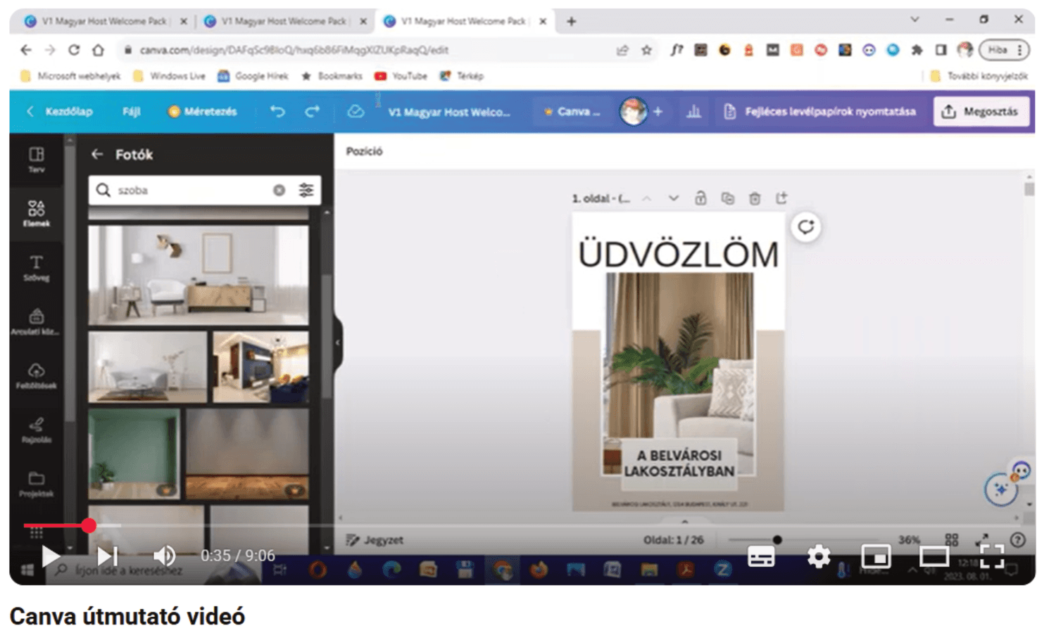Viewport: 1056px width, 633px height.
Task: Click the Canva redo arrow
Action: pyautogui.click(x=313, y=111)
